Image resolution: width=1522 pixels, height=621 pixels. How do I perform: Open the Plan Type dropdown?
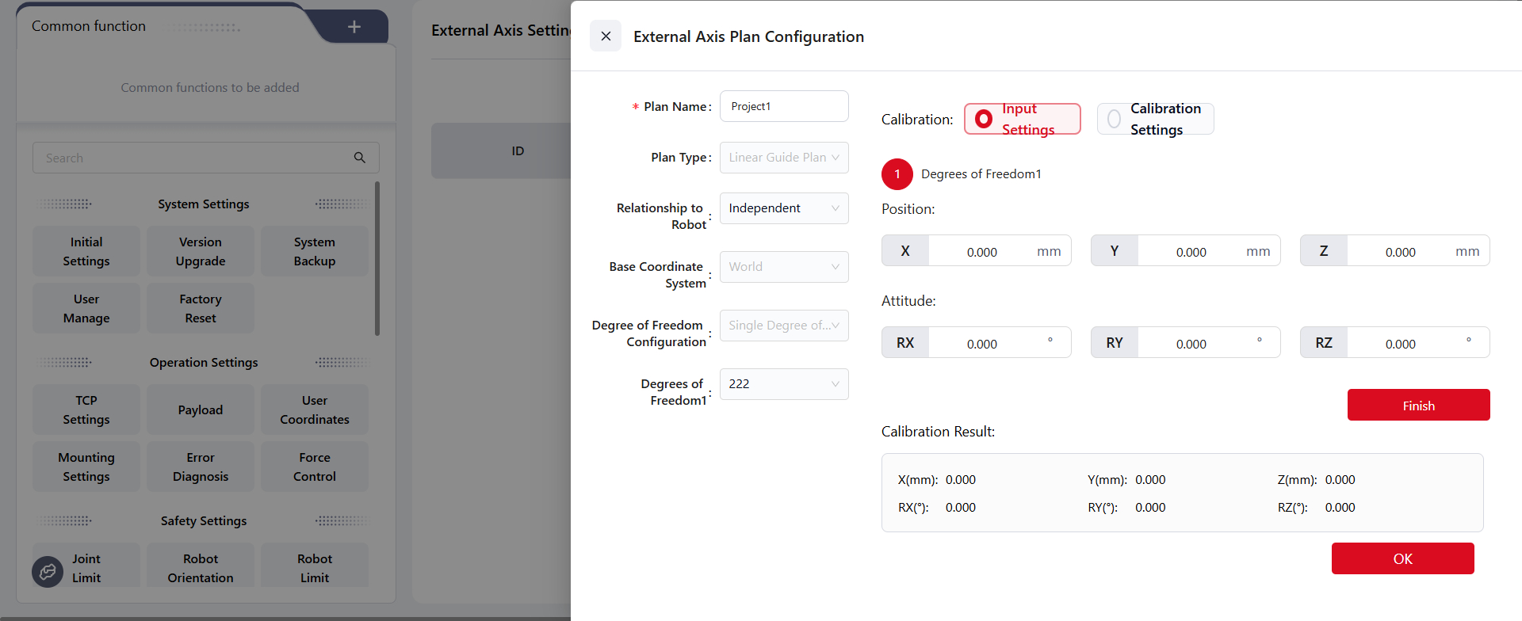tap(783, 158)
